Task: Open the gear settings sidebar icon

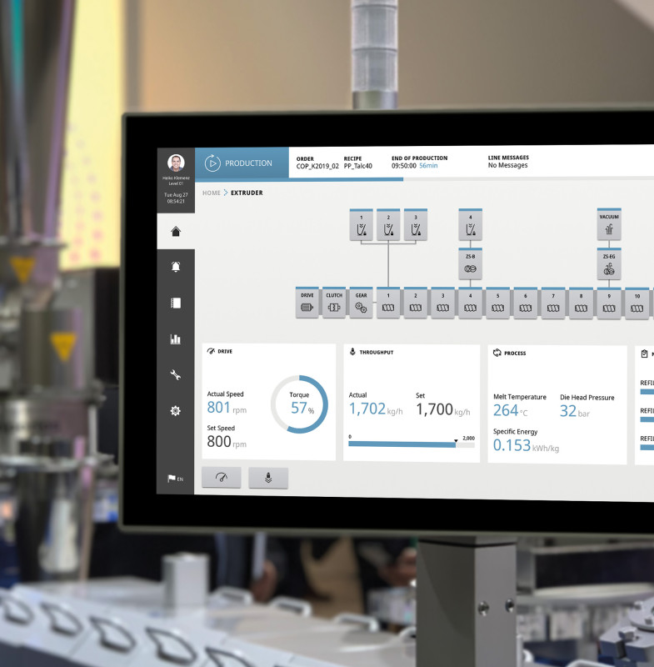Action: (x=176, y=411)
